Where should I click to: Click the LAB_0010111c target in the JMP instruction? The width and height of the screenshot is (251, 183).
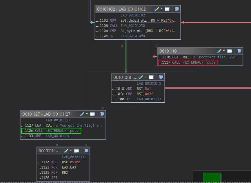click(58, 136)
